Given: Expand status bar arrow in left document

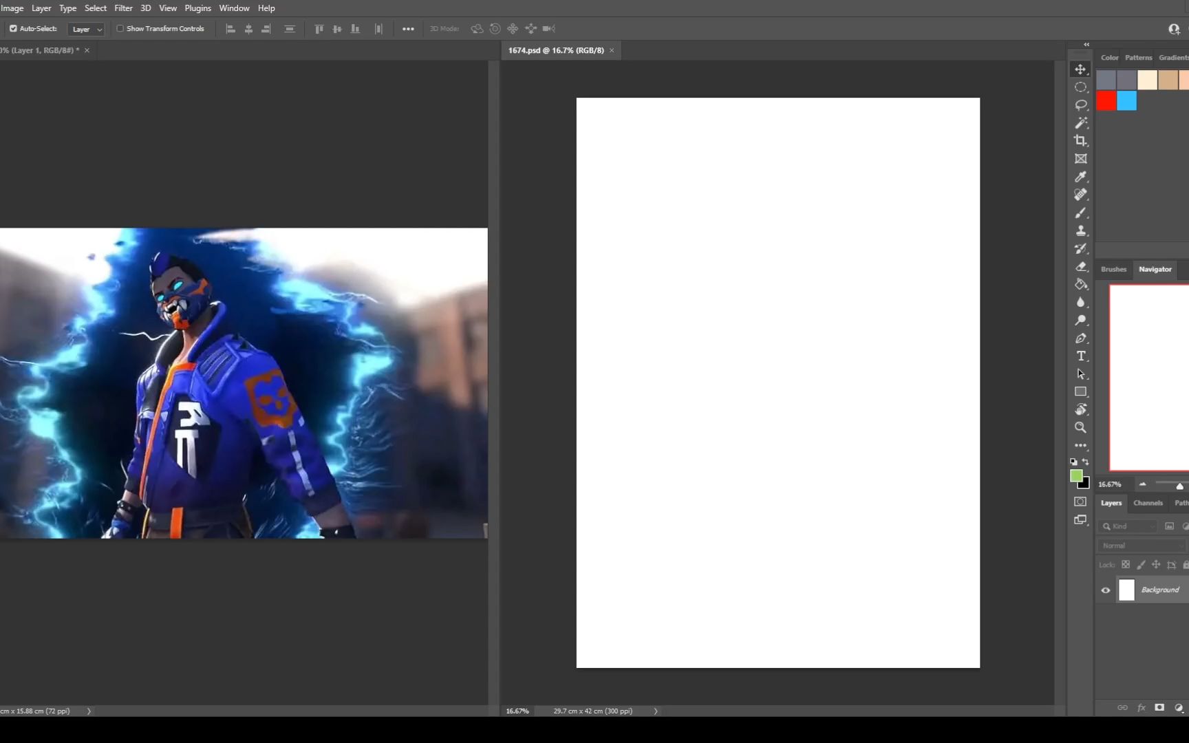Looking at the screenshot, I should coord(89,711).
